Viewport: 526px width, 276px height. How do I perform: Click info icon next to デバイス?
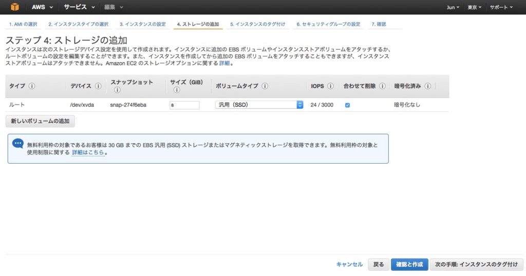coord(98,86)
